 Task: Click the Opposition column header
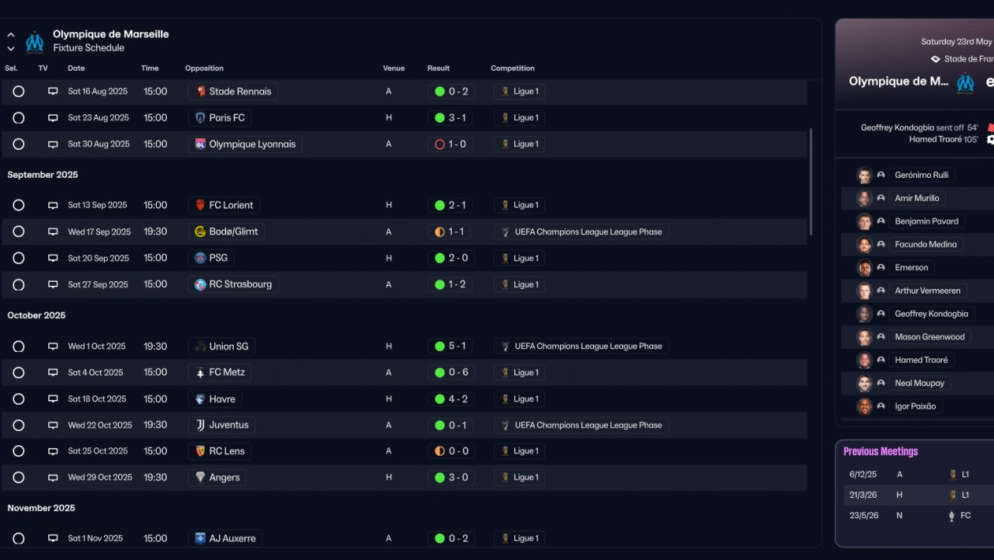tap(204, 68)
